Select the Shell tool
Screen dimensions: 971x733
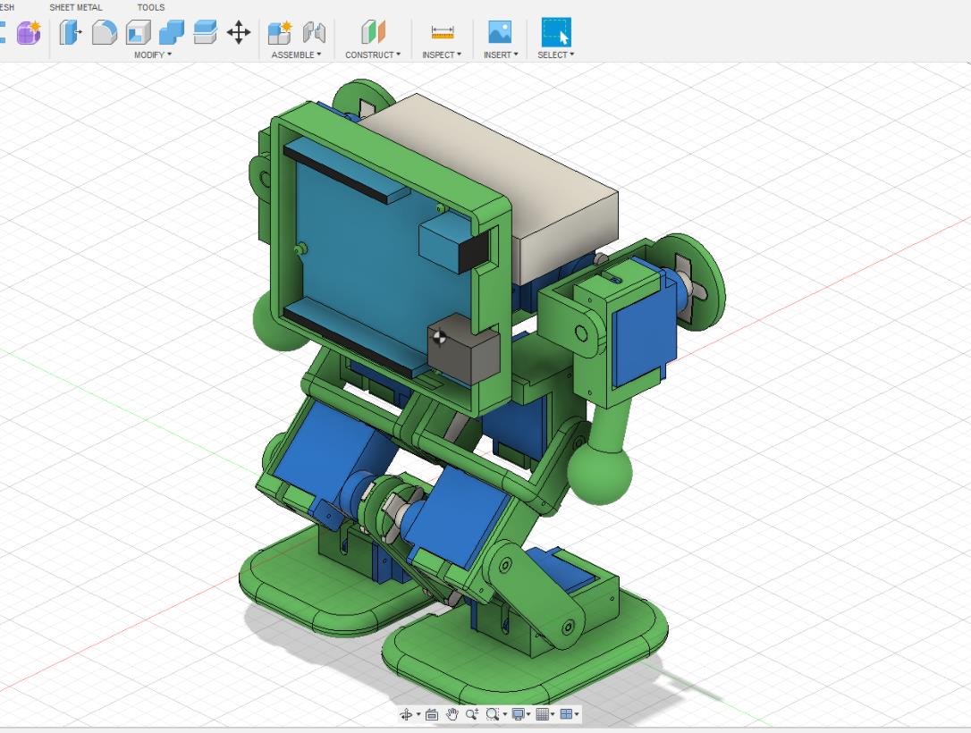pos(138,33)
